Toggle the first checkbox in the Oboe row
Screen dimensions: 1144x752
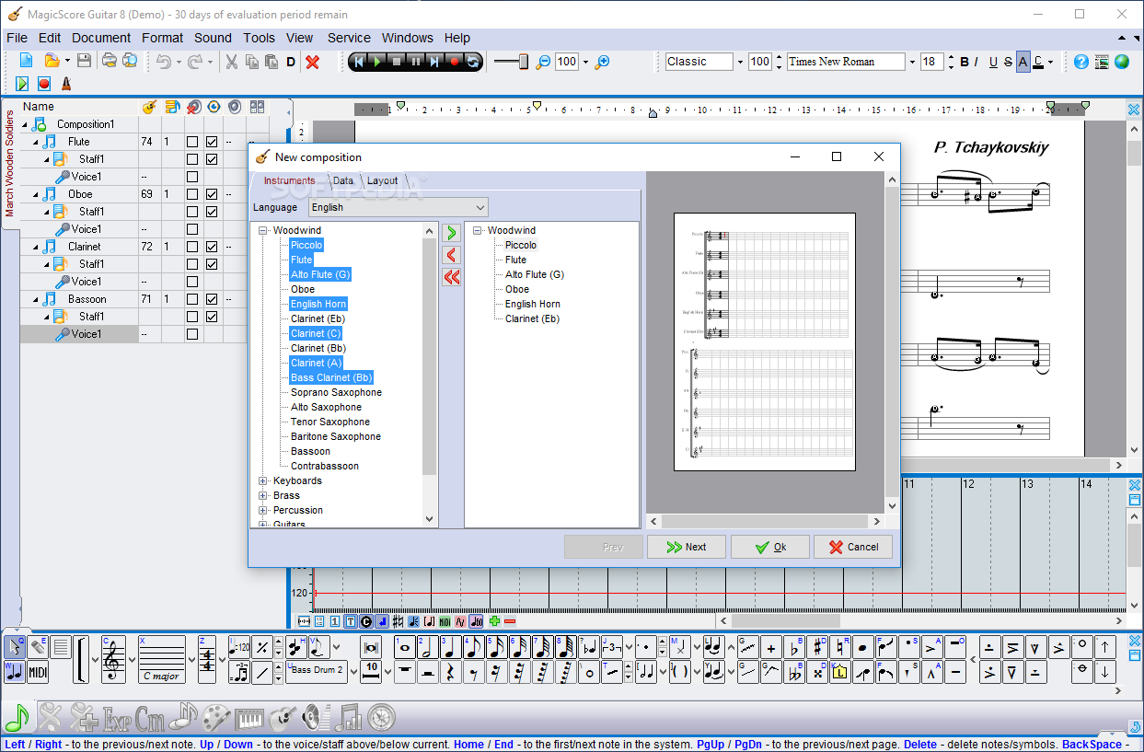coord(192,194)
